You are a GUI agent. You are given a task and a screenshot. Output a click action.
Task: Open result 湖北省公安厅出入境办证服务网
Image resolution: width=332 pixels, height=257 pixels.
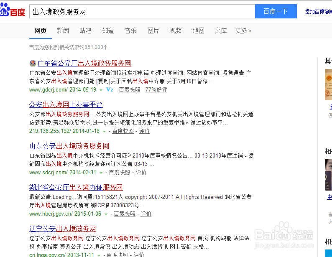pyautogui.click(x=76, y=187)
